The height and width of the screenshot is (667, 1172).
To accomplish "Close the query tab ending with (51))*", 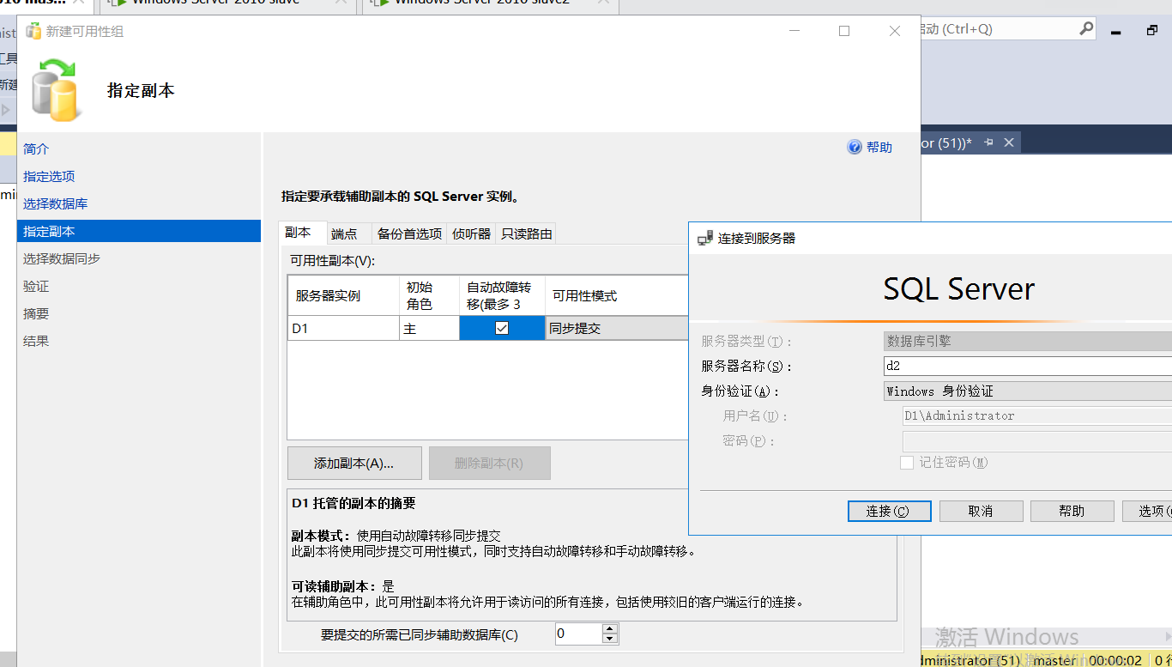I will pos(1008,142).
